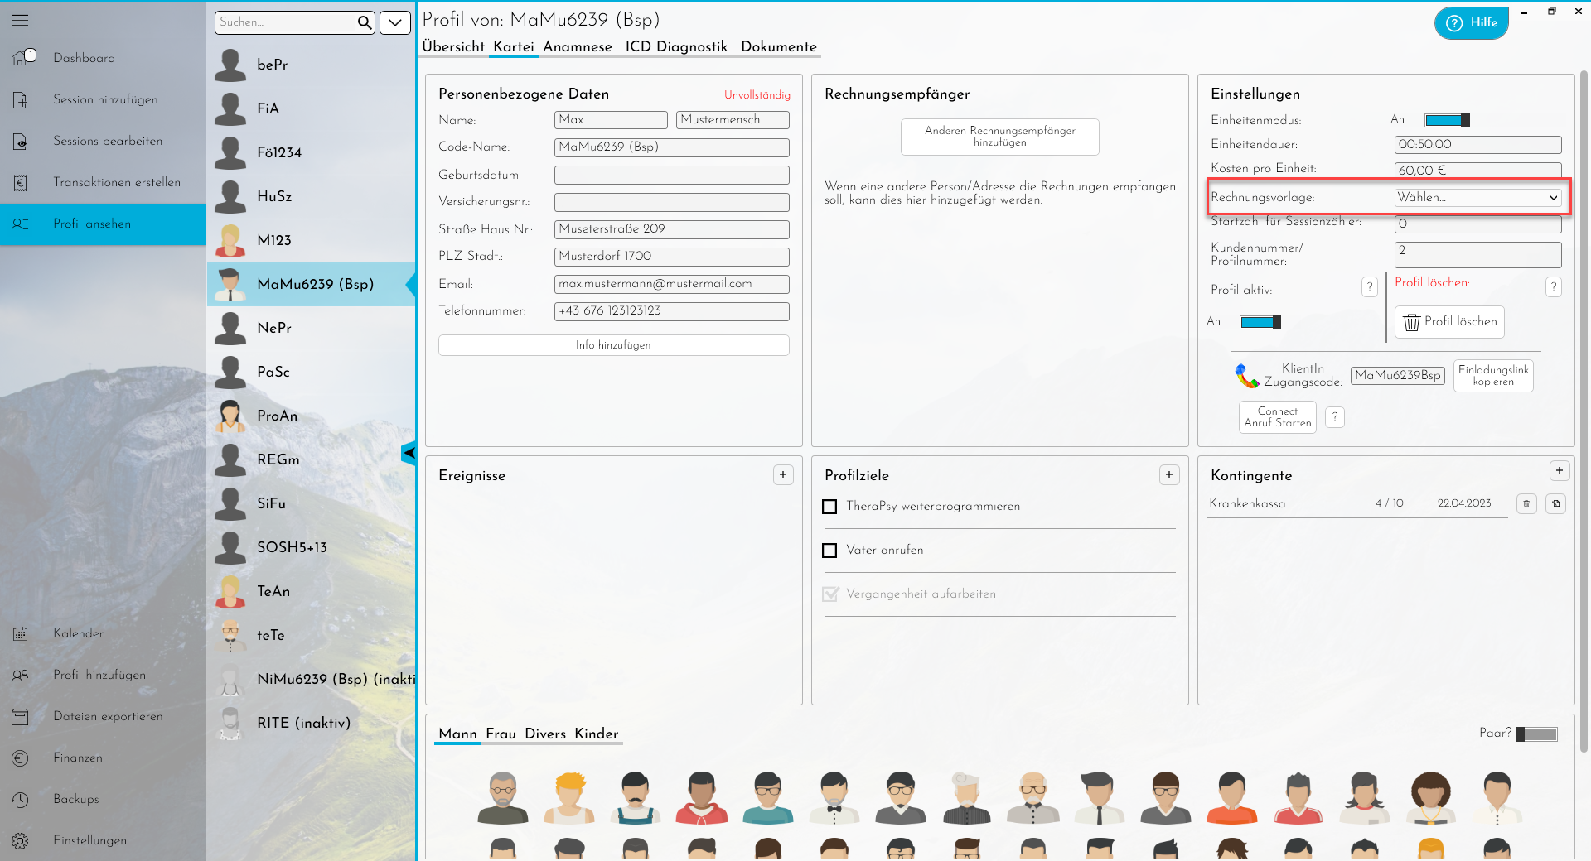Switch to the ICD Diagnostik tab
Viewport: 1591px width, 861px height.
pos(676,46)
